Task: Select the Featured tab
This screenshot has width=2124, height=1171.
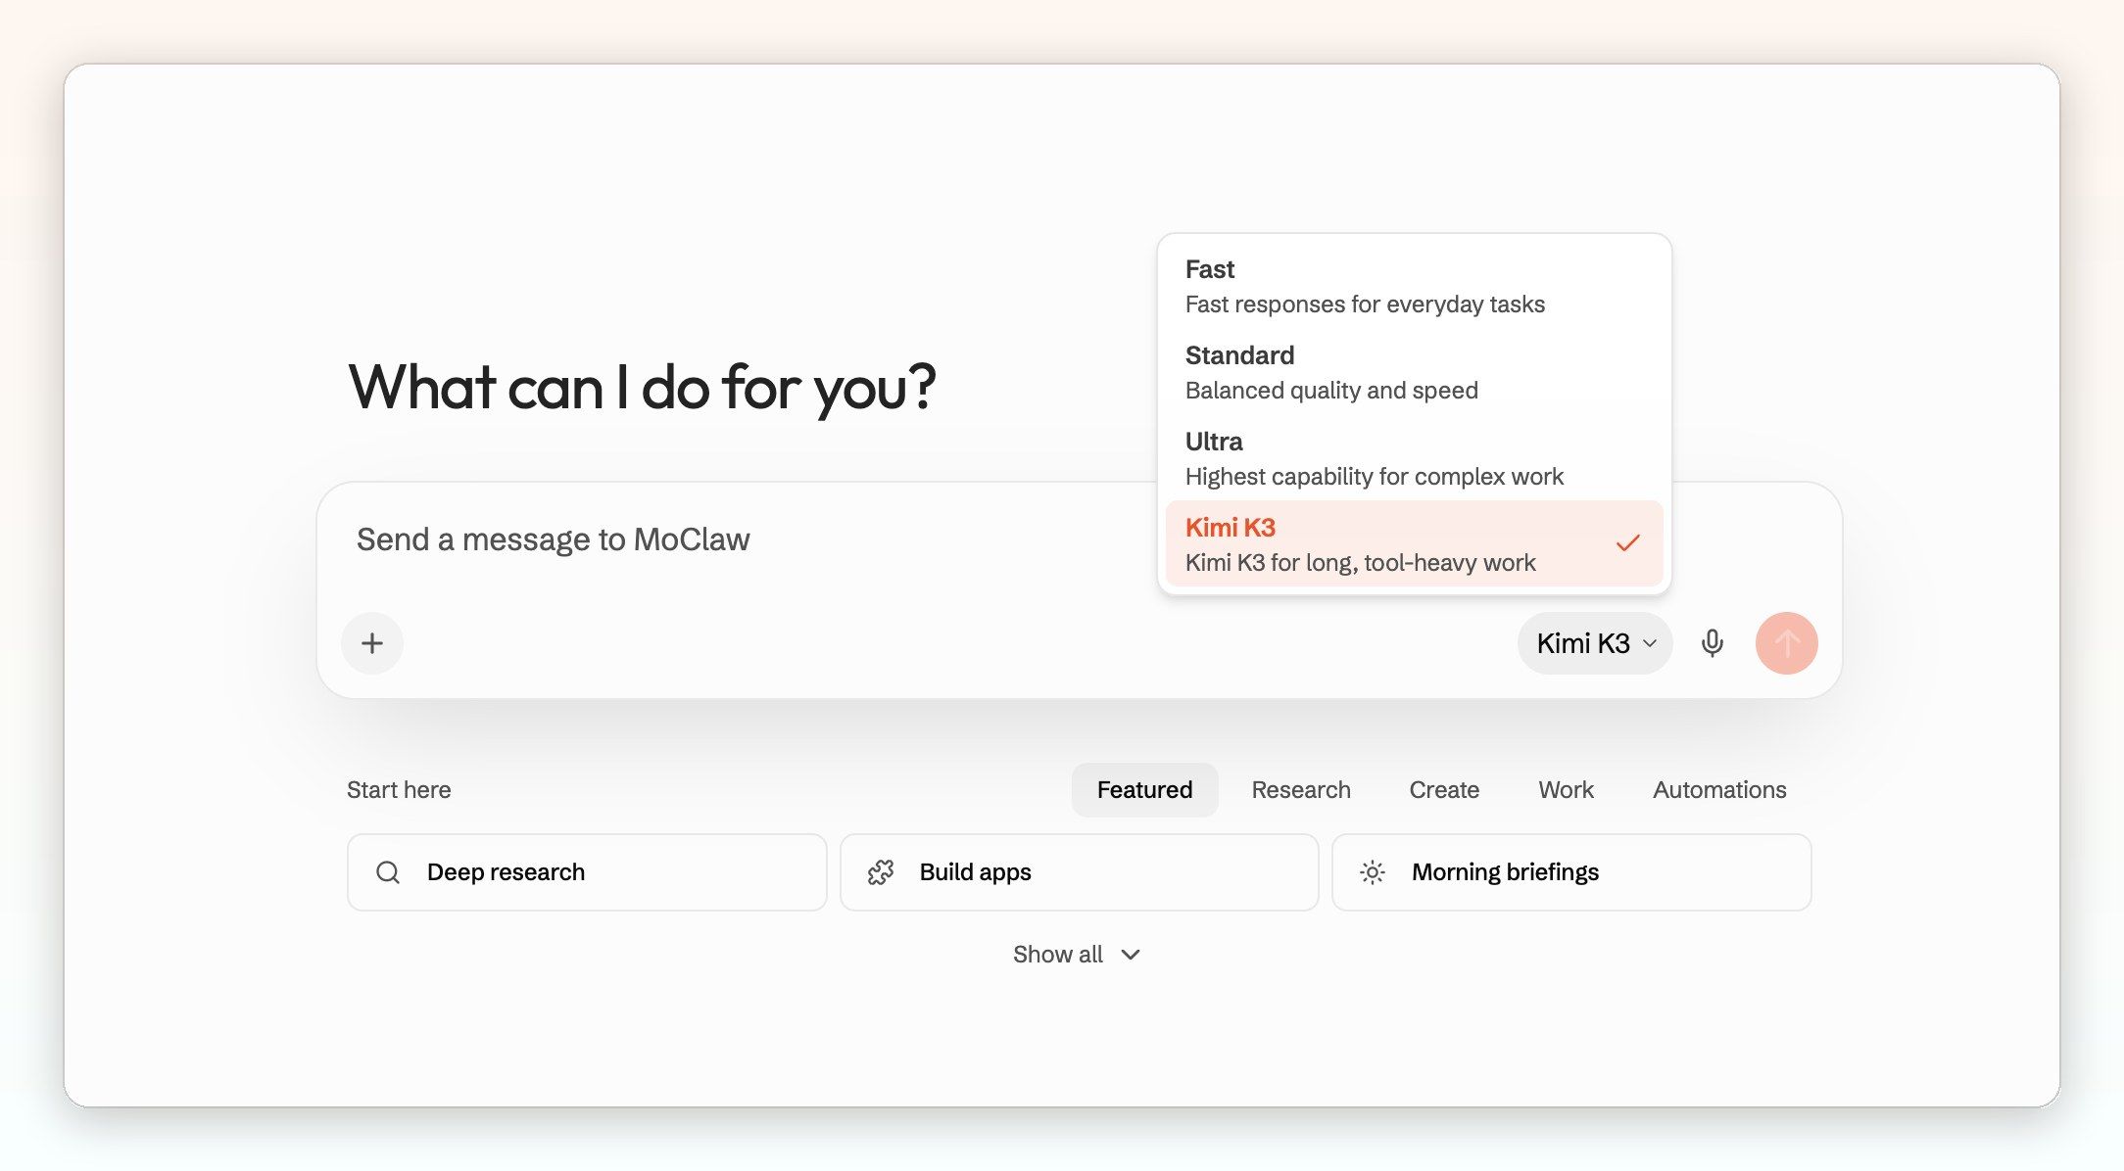Action: [1144, 790]
